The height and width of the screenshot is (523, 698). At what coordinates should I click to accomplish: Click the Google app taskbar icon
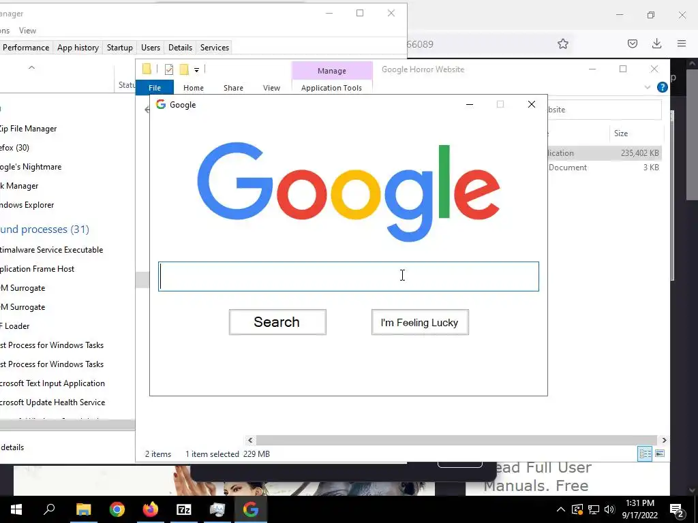tap(251, 509)
